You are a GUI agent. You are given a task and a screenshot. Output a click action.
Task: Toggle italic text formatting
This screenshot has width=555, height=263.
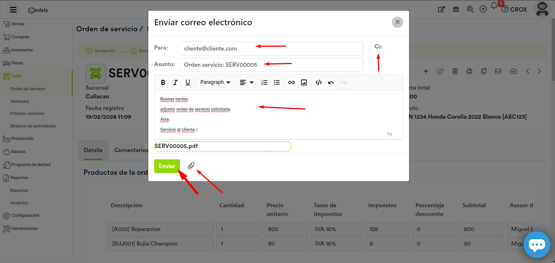[175, 82]
